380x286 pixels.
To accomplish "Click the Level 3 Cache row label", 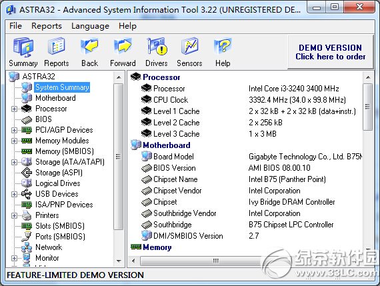I will tap(177, 134).
